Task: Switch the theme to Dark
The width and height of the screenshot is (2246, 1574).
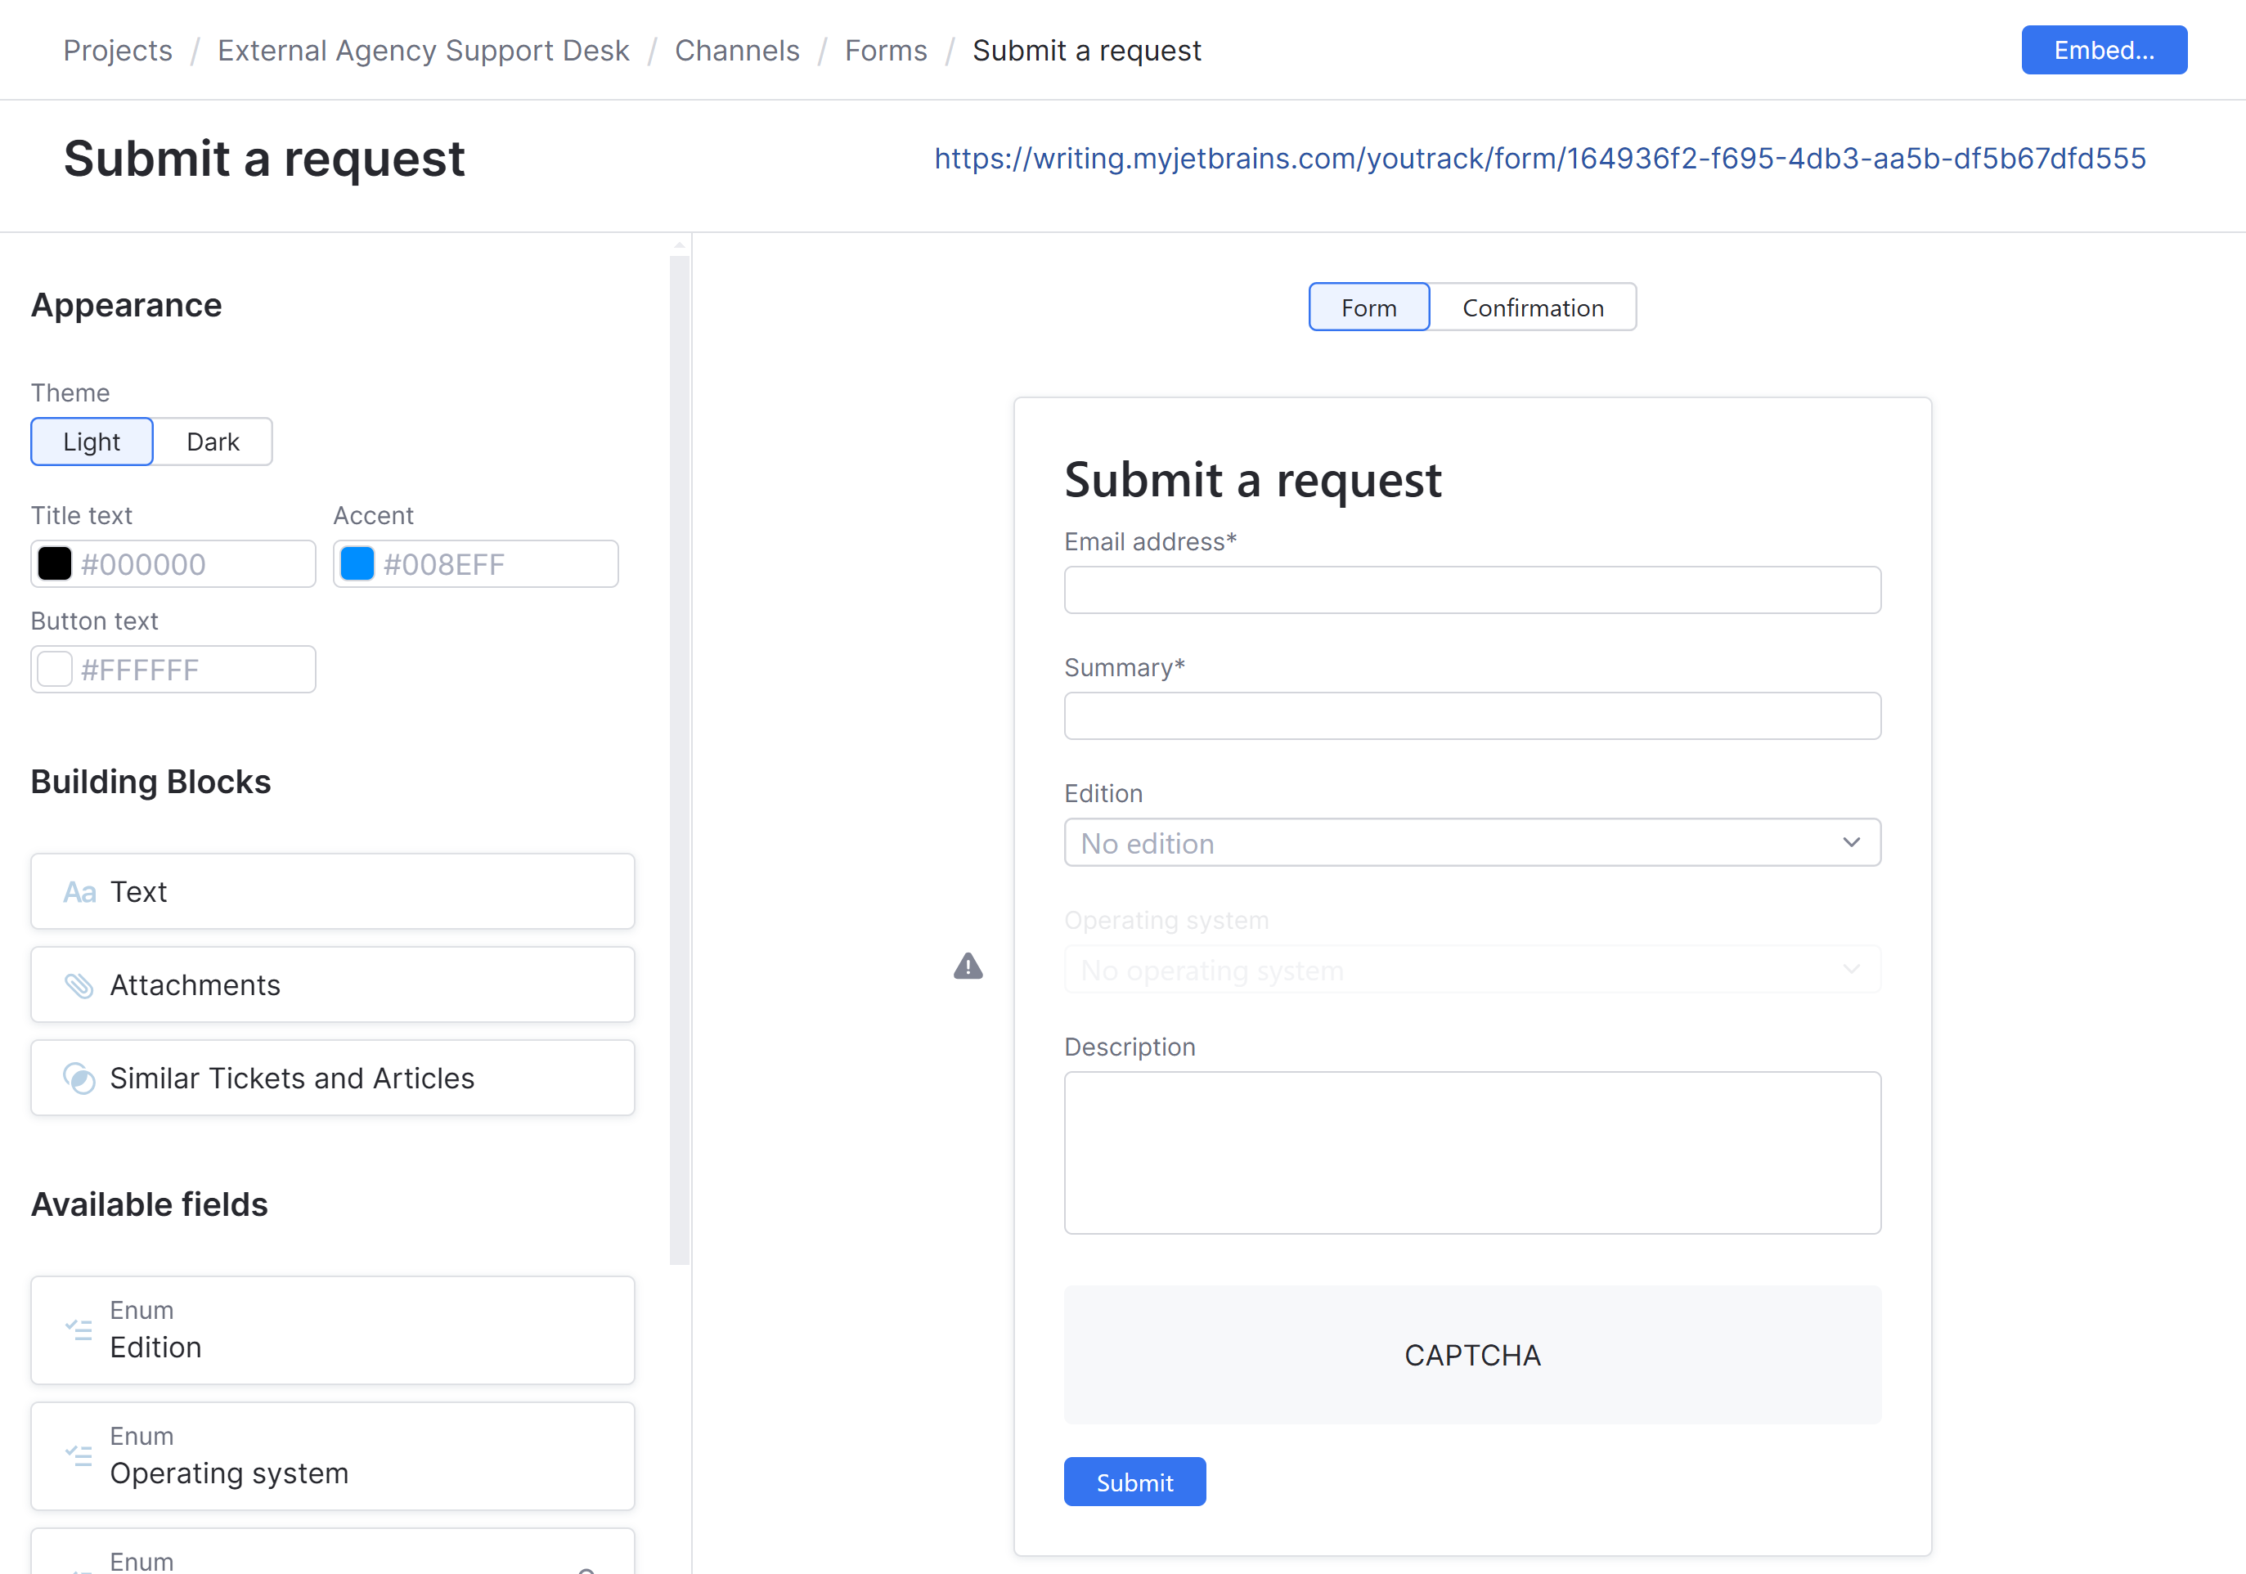Action: (x=213, y=441)
